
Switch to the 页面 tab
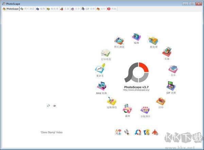[x=65, y=9]
